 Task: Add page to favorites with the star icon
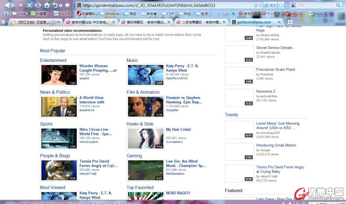pyautogui.click(x=67, y=5)
